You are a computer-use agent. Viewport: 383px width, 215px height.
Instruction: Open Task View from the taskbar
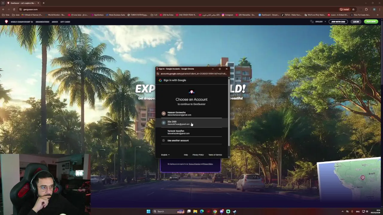[189, 211]
